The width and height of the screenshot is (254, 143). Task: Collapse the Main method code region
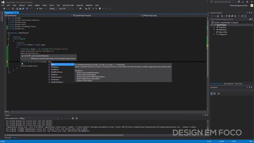click(x=8, y=45)
